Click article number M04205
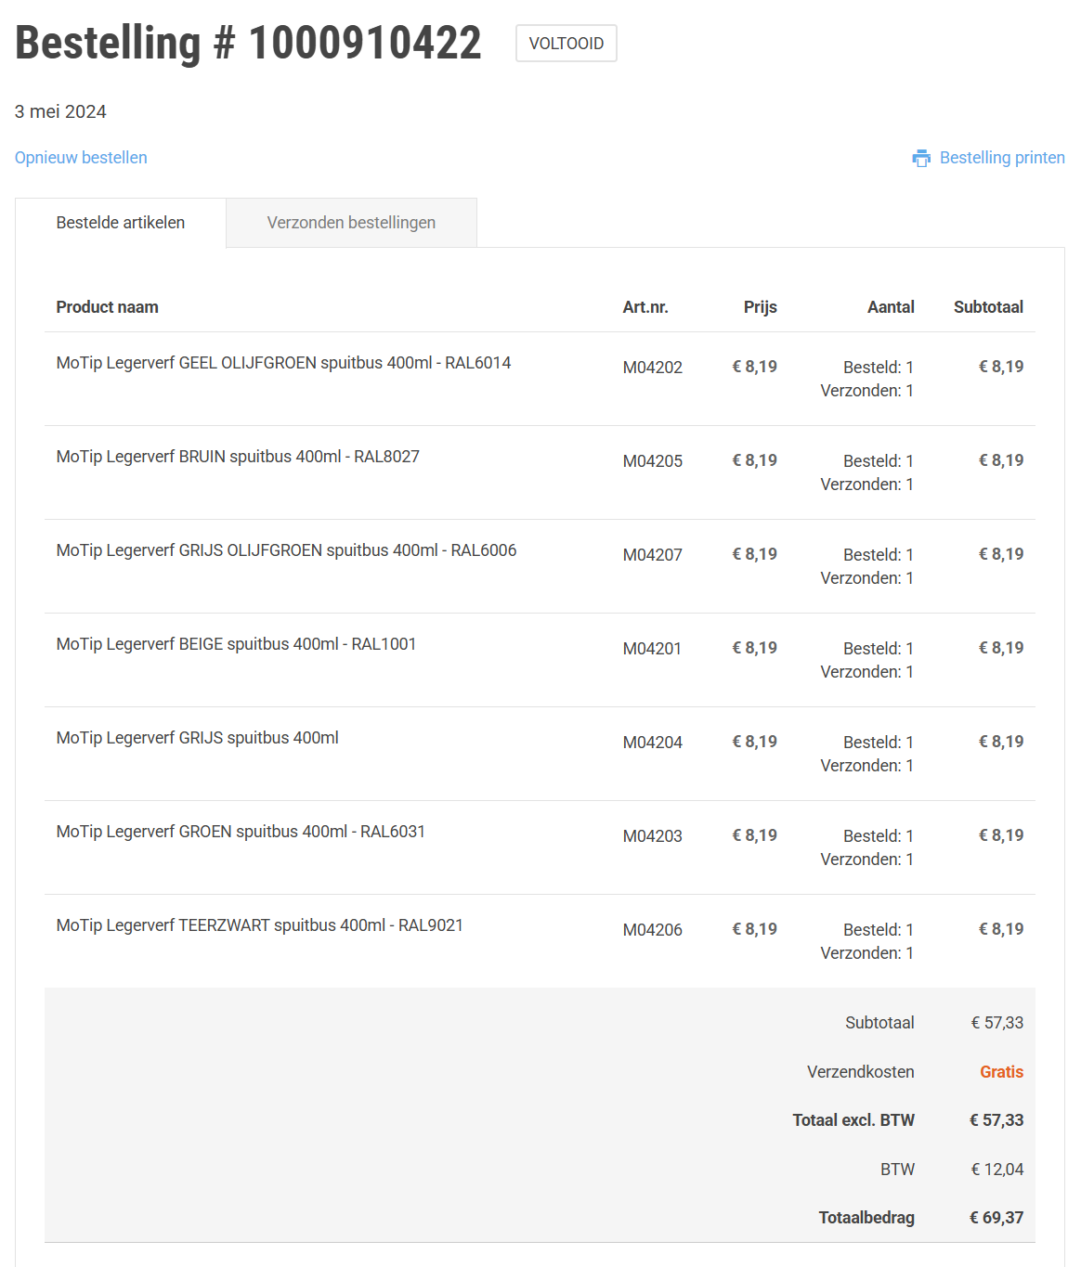The width and height of the screenshot is (1068, 1267). click(653, 461)
